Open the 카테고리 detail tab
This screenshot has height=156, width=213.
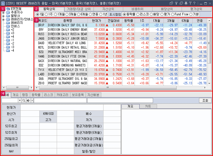click(x=62, y=95)
